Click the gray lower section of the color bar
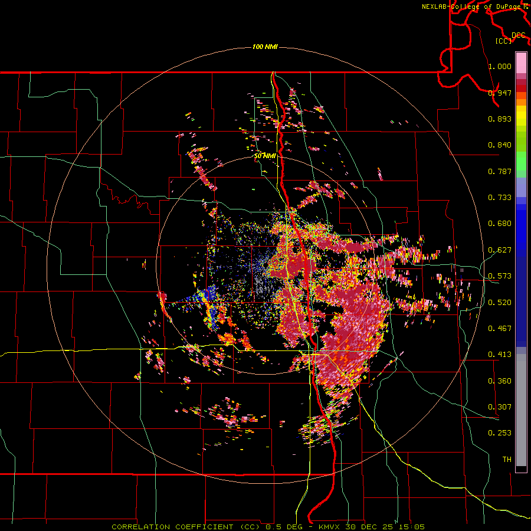531x531 pixels. 521,410
